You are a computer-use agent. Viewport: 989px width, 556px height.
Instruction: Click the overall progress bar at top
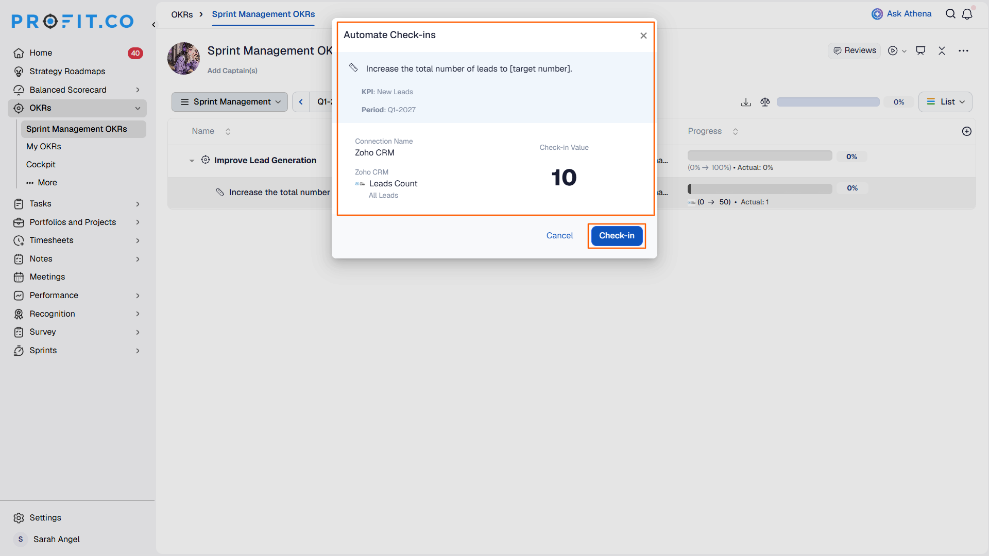[x=828, y=102]
